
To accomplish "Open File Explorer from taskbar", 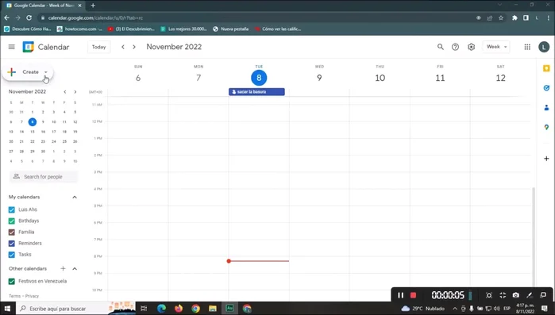I will pyautogui.click(x=212, y=309).
